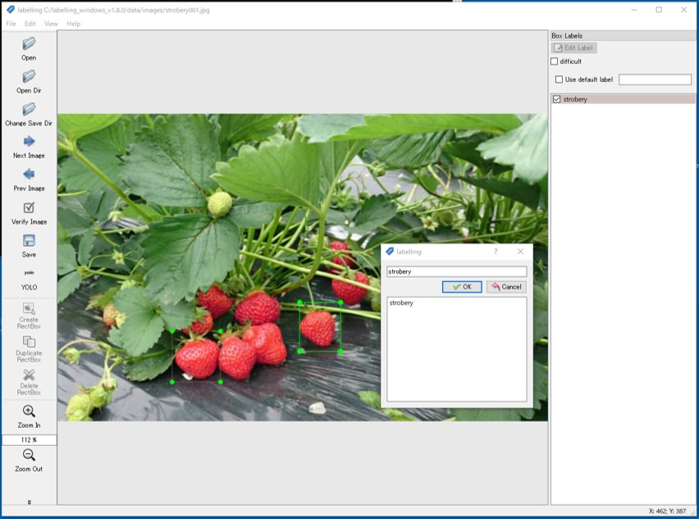This screenshot has width=699, height=519.
Task: Open the Help menu
Action: [x=74, y=24]
